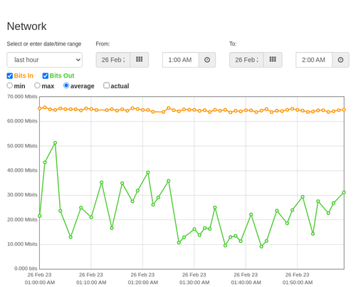Click the last green Bits Out data point
The height and width of the screenshot is (287, 356).
344,192
